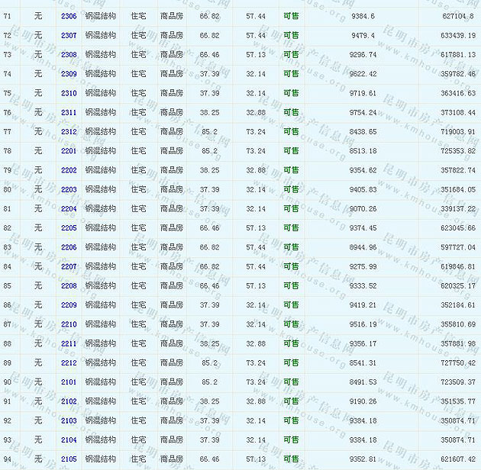
Task: Select room number 2210
Action: tap(69, 324)
